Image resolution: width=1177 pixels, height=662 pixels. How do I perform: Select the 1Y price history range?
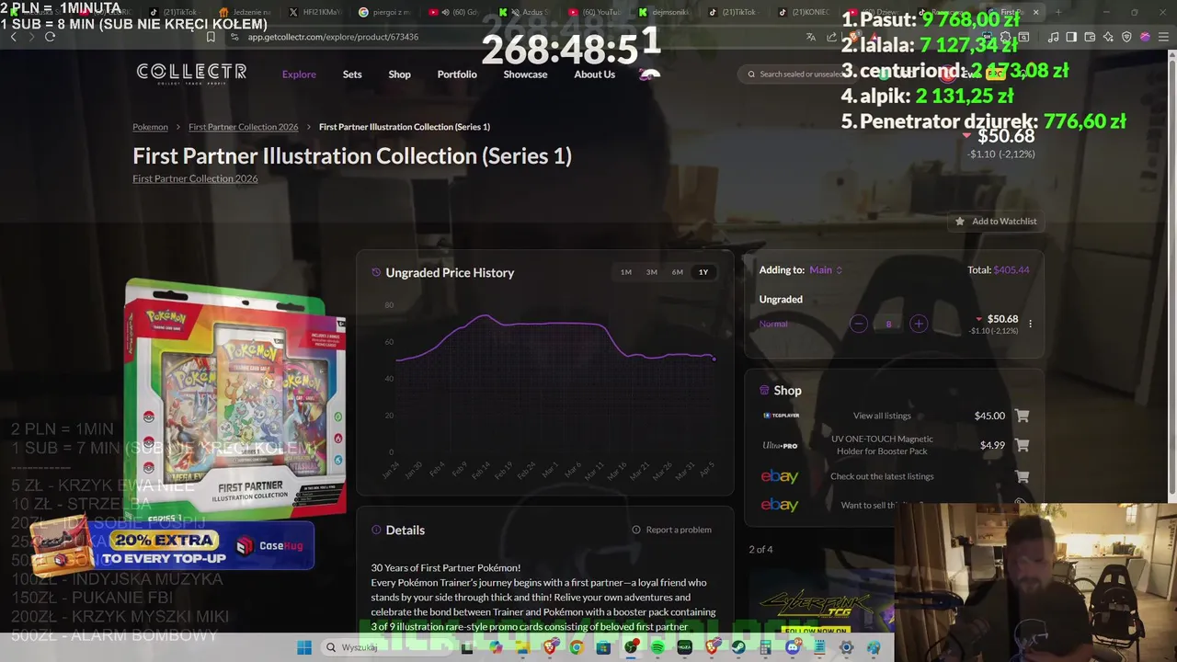click(x=703, y=272)
